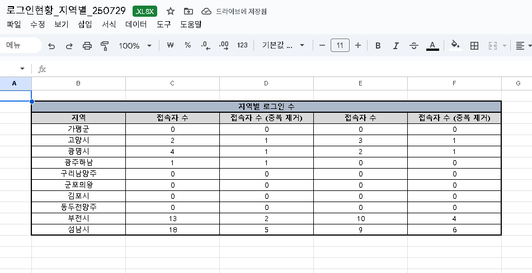Open the 데이터 menu

click(x=136, y=25)
